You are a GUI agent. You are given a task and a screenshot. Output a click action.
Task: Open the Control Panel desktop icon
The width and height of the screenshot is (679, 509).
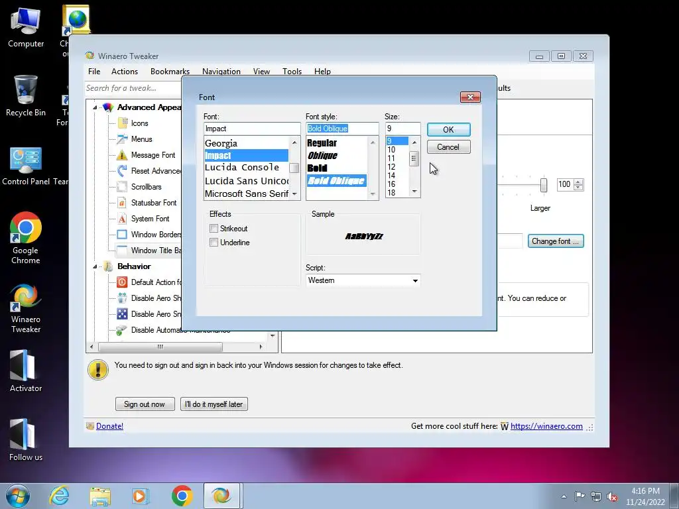tap(26, 166)
